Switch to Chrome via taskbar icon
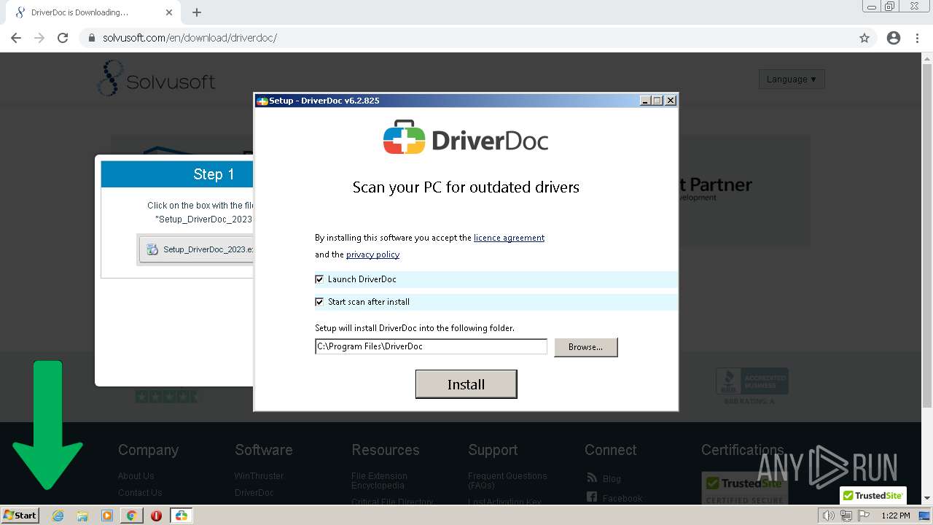The image size is (933, 525). (x=131, y=516)
